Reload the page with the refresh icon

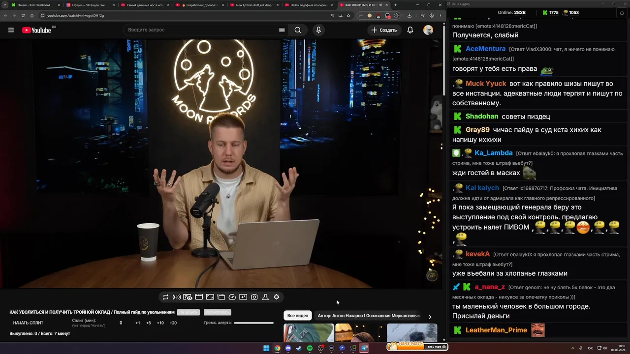click(x=23, y=15)
